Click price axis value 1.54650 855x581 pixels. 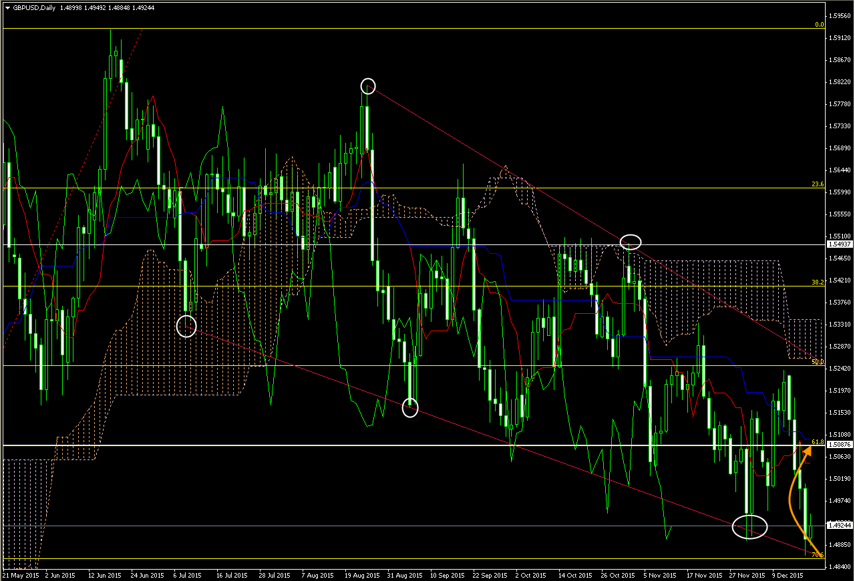tap(840, 258)
